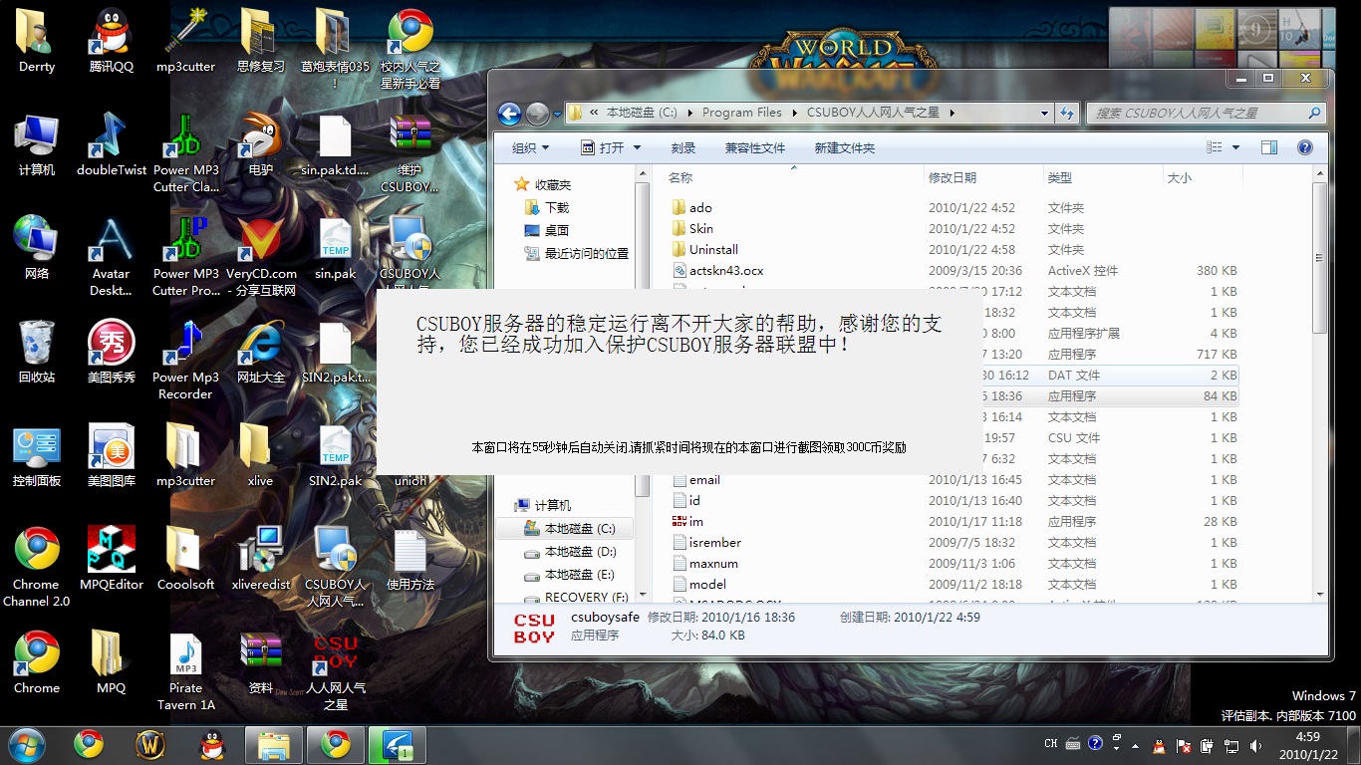Click 新建文件夹 in the toolbar
This screenshot has height=765, width=1361.
(844, 147)
